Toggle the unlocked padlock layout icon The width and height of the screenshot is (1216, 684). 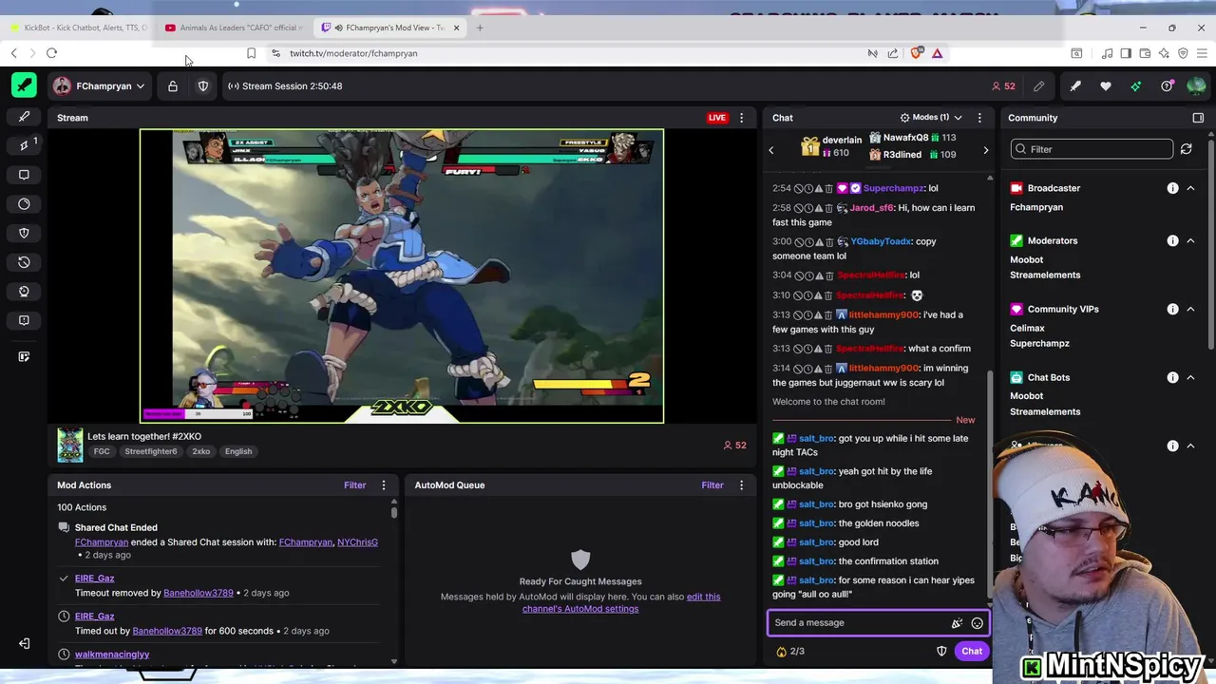(x=172, y=85)
